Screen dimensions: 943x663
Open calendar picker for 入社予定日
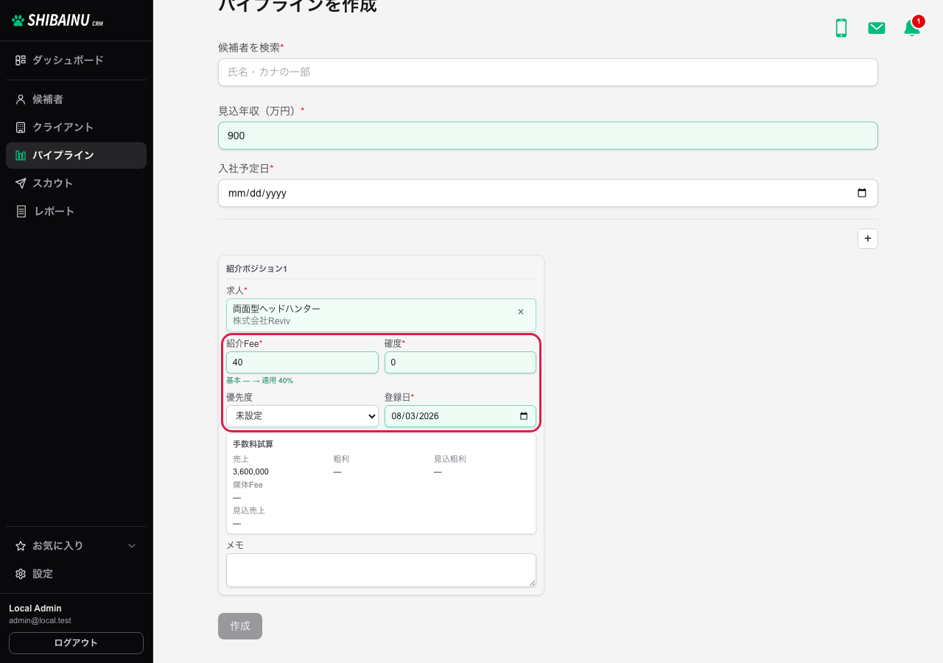click(x=862, y=193)
